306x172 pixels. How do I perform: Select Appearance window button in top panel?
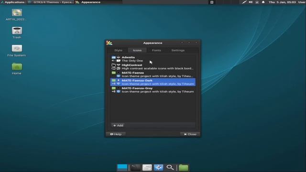pyautogui.click(x=98, y=2)
